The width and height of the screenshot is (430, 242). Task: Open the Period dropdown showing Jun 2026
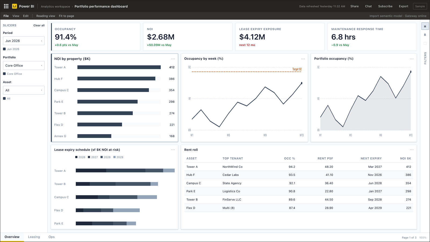pos(24,41)
